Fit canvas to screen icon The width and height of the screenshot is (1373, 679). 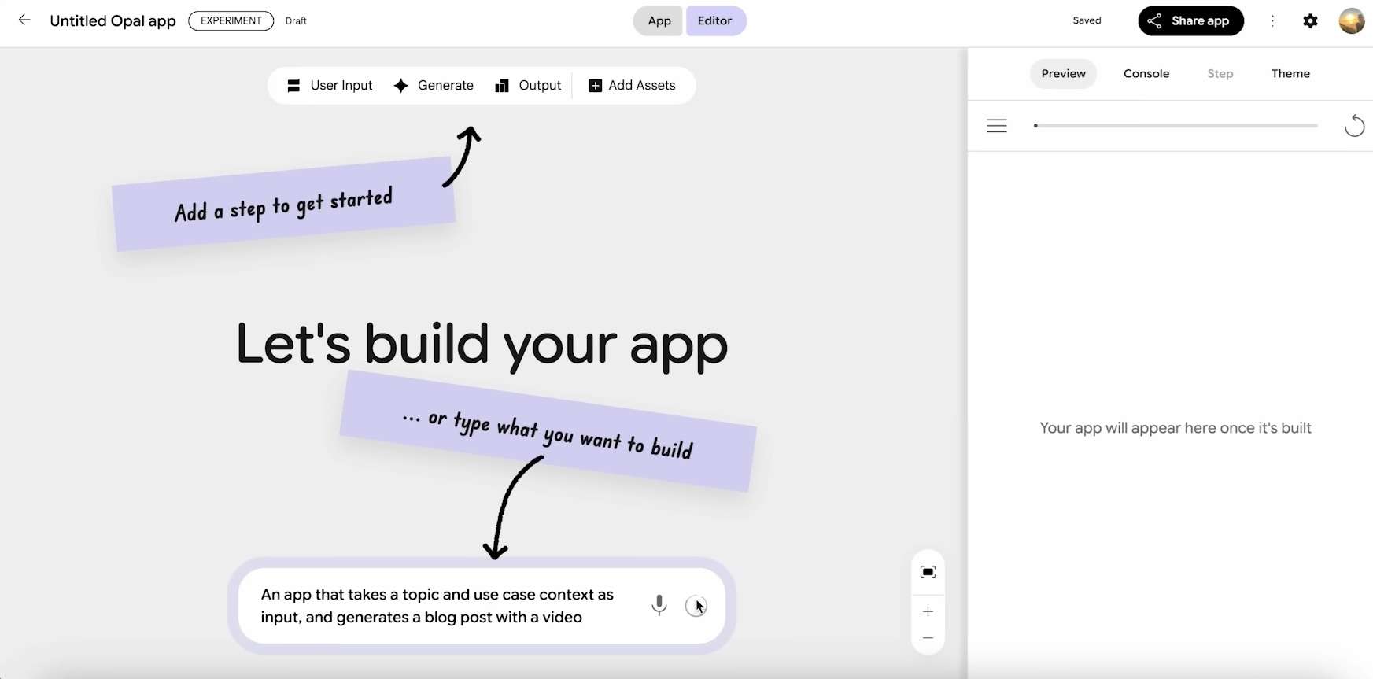click(928, 572)
